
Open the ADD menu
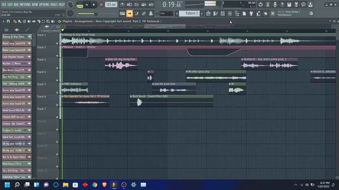pyautogui.click(x=16, y=4)
